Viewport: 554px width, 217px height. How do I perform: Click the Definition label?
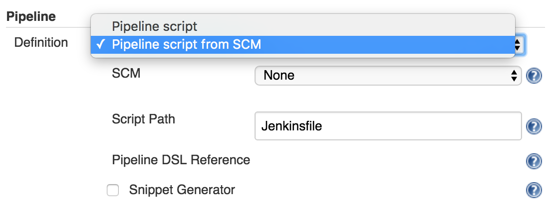coord(41,43)
